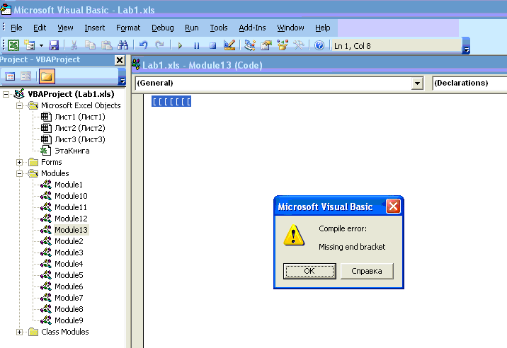Screen dimensions: 507x348
Task: Click the Cut scissors icon
Action: click(74, 45)
